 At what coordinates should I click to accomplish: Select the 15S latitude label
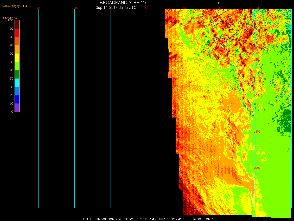[257, 132]
